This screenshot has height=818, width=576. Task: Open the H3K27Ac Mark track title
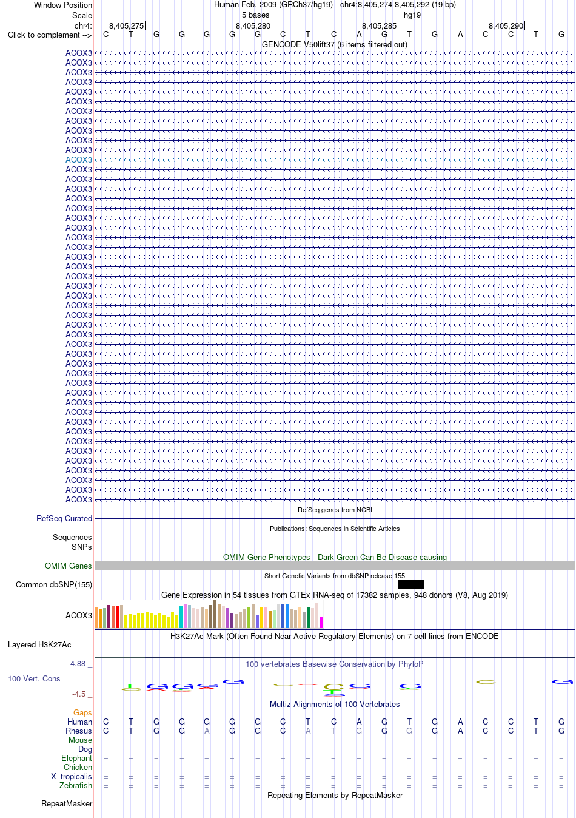[x=335, y=636]
